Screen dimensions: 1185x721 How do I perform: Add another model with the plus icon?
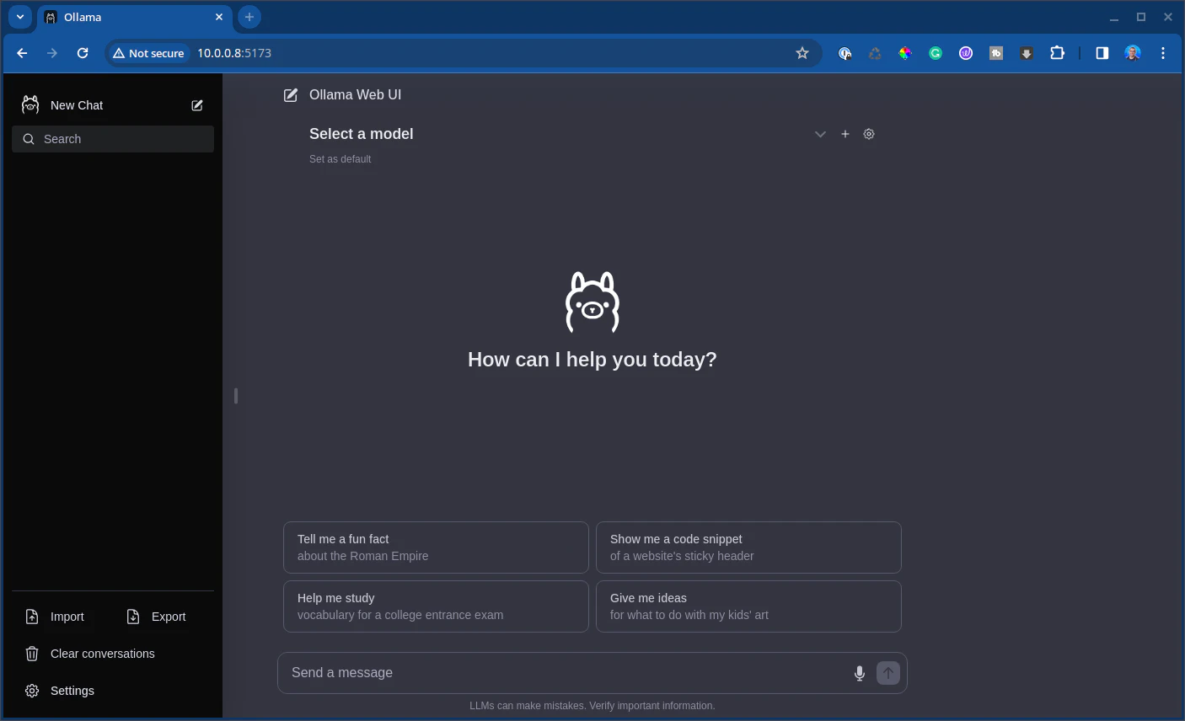click(845, 134)
